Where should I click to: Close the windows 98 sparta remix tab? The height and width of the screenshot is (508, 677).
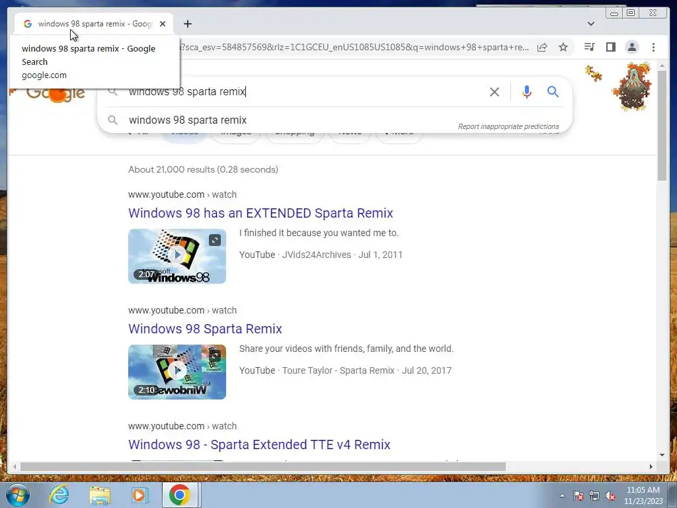click(x=163, y=24)
